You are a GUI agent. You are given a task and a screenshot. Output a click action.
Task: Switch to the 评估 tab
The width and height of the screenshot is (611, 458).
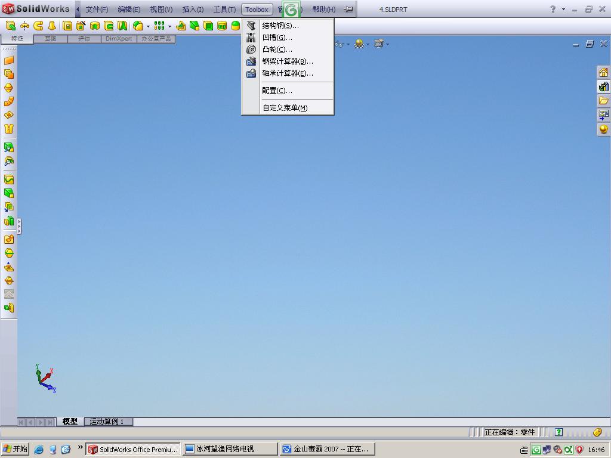tap(84, 39)
